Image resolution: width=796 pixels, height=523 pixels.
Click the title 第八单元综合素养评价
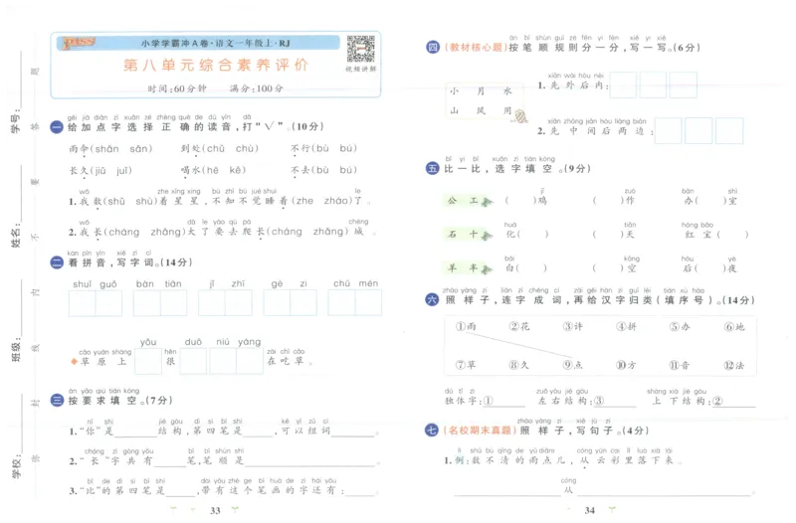(x=216, y=65)
